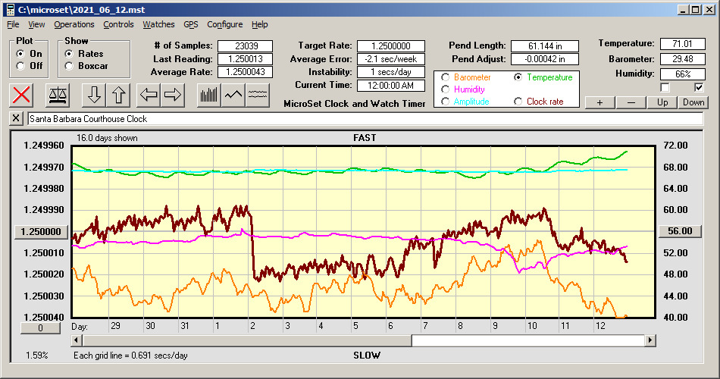Click the chart scrollbar left arrow
Viewport: 720px width, 379px height.
point(77,340)
